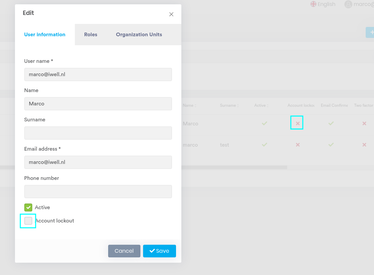Click sort arrows on Name column header
This screenshot has width=374, height=275.
click(195, 105)
